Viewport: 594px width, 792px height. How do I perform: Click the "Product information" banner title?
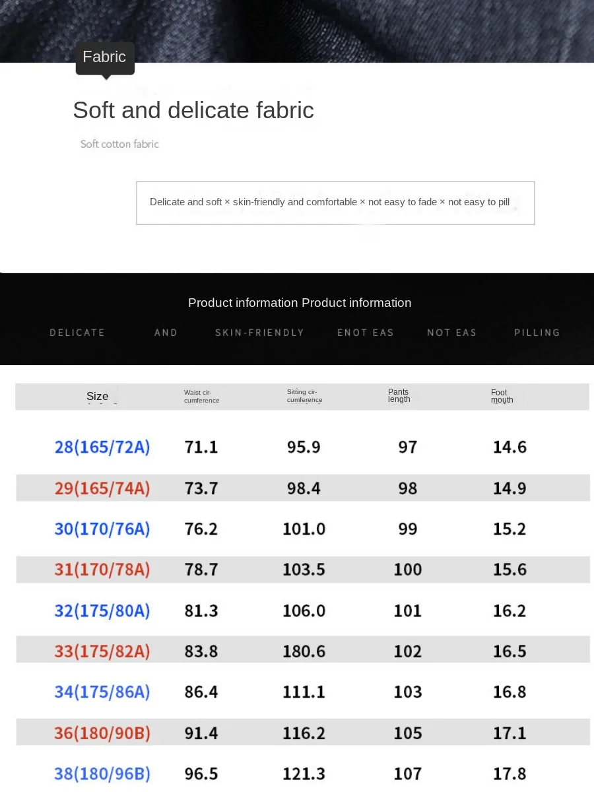coord(300,303)
